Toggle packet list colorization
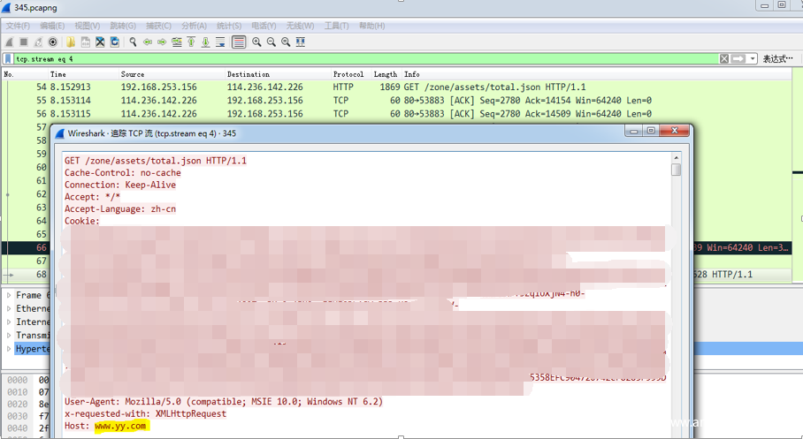Image resolution: width=803 pixels, height=439 pixels. click(x=239, y=42)
